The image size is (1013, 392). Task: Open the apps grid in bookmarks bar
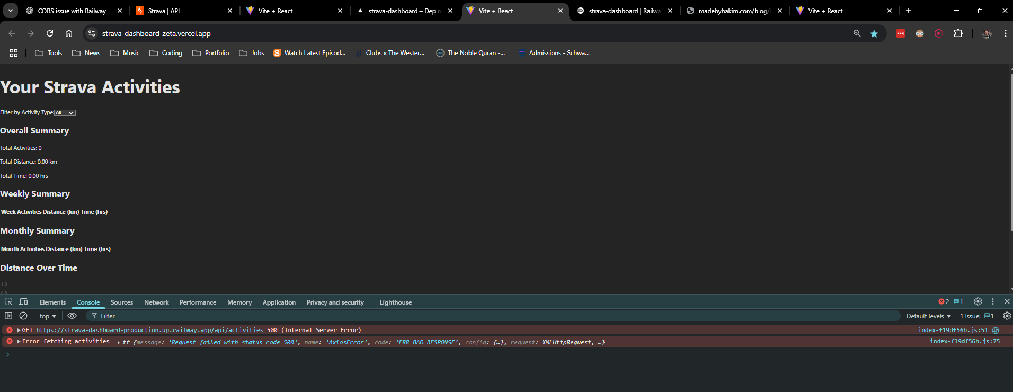point(14,53)
